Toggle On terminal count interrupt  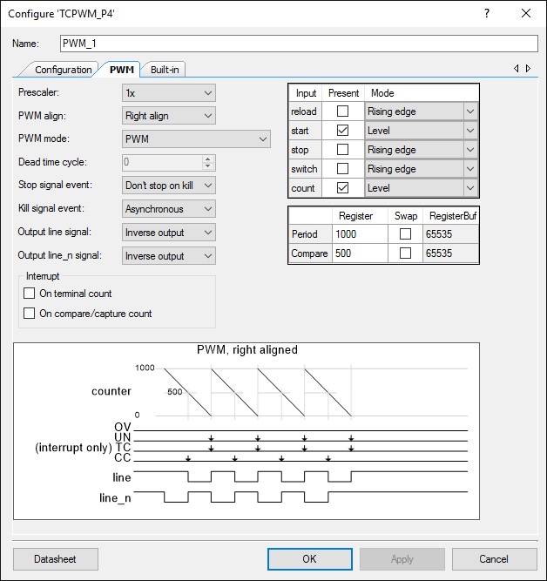tap(30, 294)
